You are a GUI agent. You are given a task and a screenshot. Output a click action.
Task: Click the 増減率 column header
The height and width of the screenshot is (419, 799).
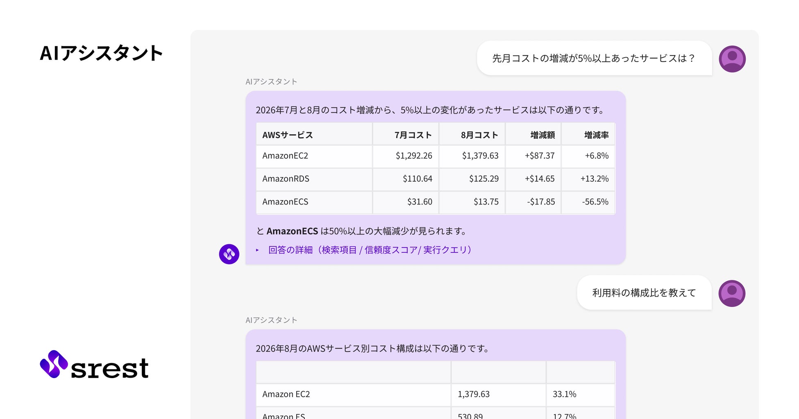pos(588,135)
